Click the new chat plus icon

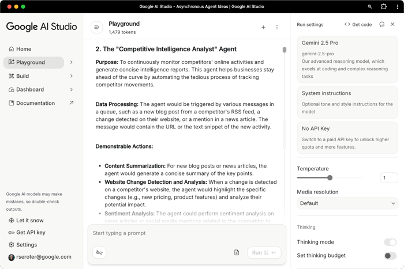pyautogui.click(x=263, y=27)
